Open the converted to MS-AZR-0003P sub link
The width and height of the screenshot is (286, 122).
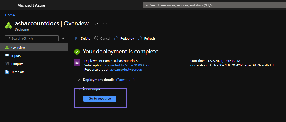tap(129, 65)
